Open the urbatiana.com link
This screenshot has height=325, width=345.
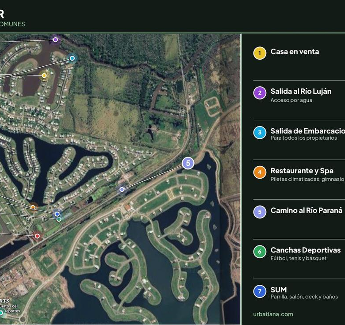[273, 314]
